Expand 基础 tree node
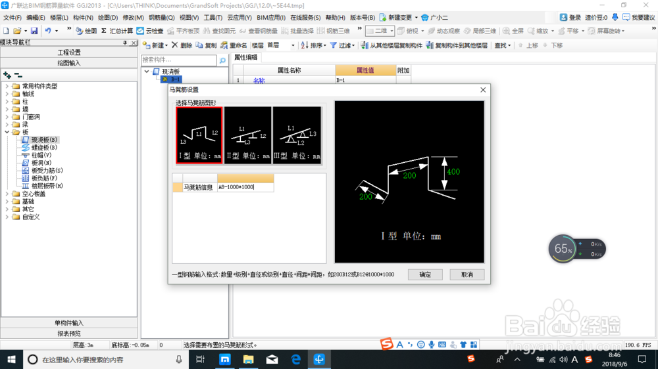 tap(7, 202)
